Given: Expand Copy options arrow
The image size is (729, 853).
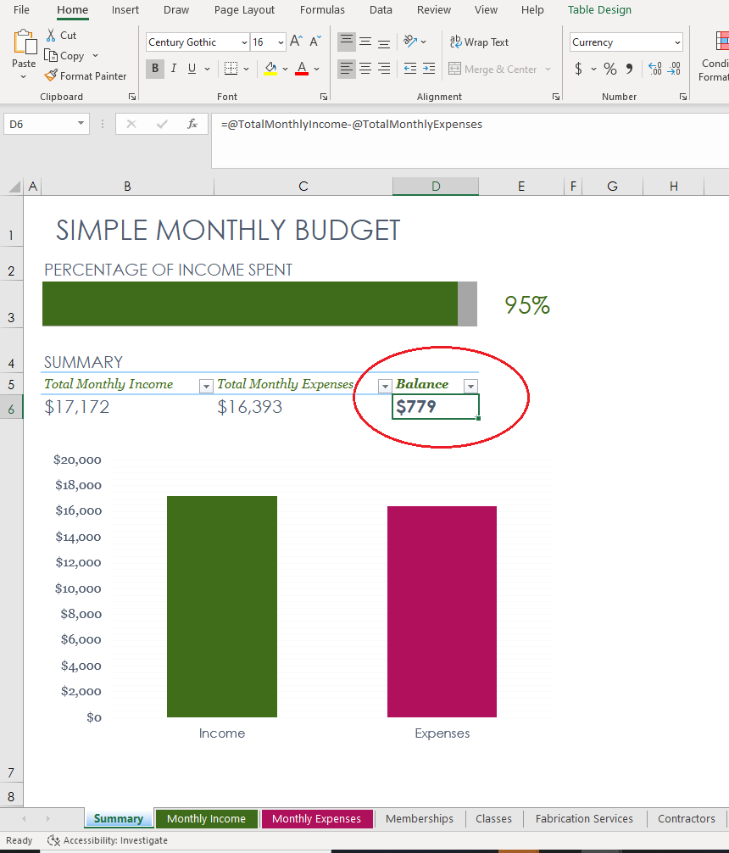Looking at the screenshot, I should coord(96,55).
